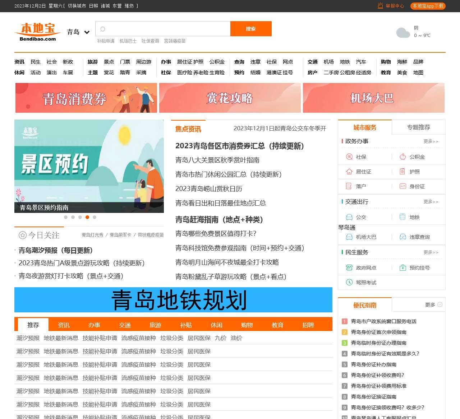Switch to the 专题推荐 tab

419,127
